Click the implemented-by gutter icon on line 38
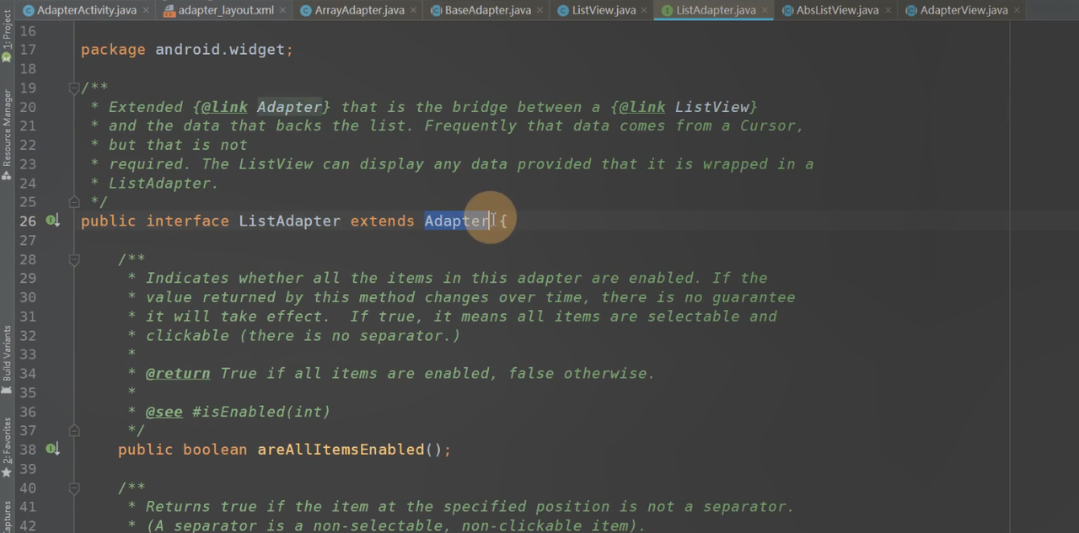1079x533 pixels. (52, 450)
